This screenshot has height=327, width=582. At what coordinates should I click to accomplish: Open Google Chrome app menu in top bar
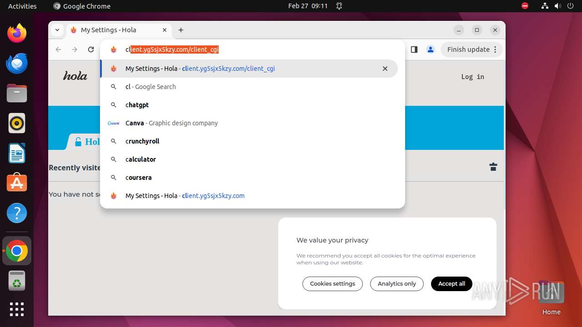pyautogui.click(x=82, y=6)
